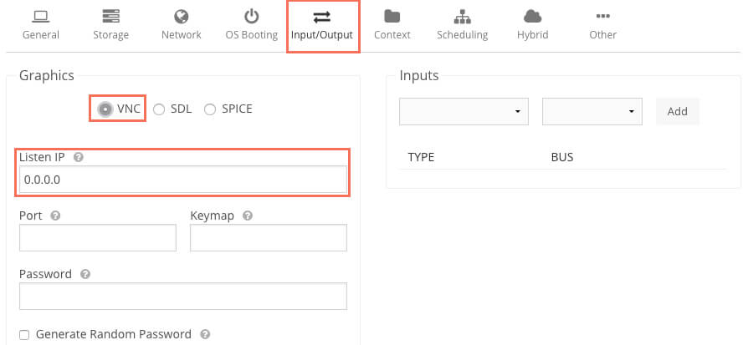Select SPICE graphics radio button
This screenshot has width=748, height=345.
click(x=210, y=109)
